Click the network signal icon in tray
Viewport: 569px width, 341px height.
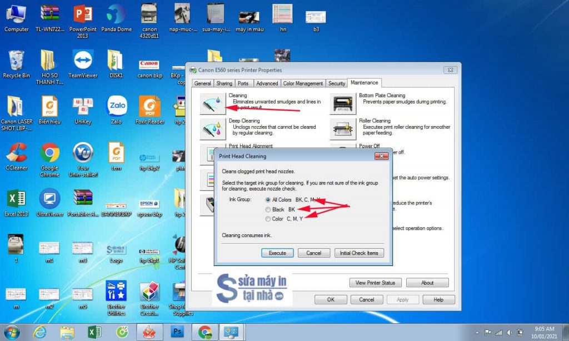tap(499, 332)
